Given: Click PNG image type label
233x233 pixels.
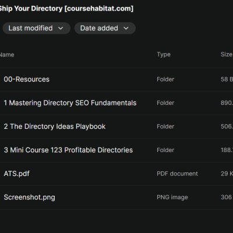Looking at the screenshot, I should 172,197.
